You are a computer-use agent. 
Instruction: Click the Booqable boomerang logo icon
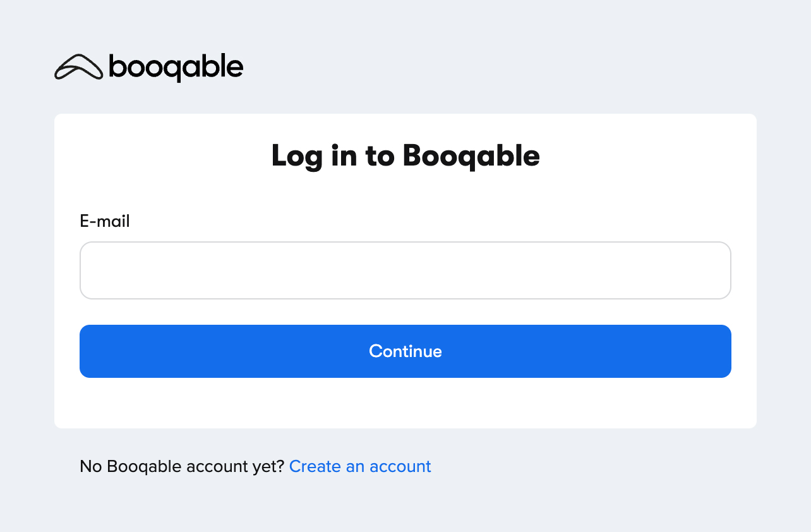79,66
